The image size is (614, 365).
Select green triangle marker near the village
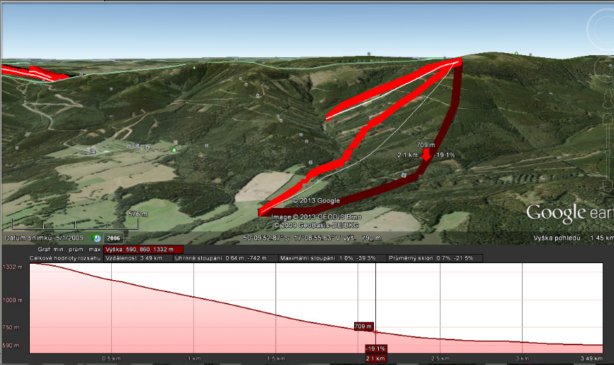pos(174,149)
